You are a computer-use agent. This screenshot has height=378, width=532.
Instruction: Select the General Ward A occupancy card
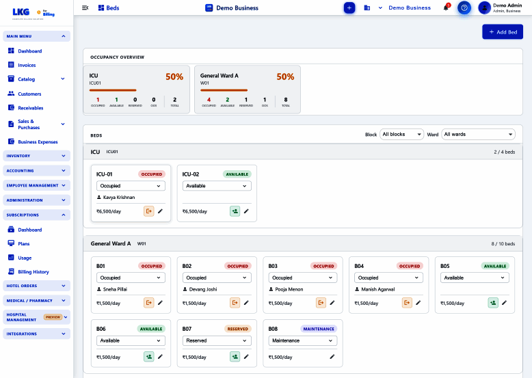(248, 90)
